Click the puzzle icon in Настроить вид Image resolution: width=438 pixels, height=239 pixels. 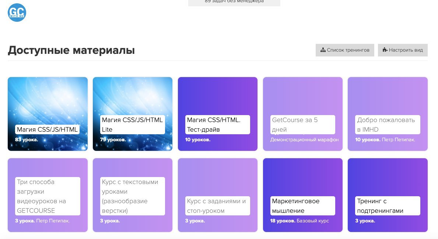click(385, 50)
